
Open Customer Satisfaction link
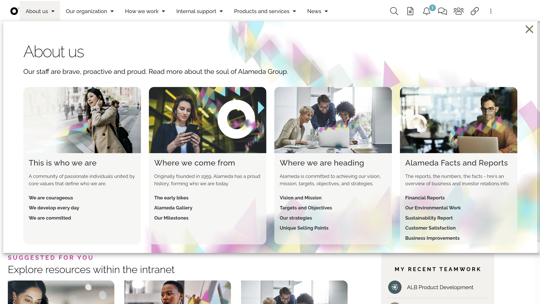coord(430,228)
